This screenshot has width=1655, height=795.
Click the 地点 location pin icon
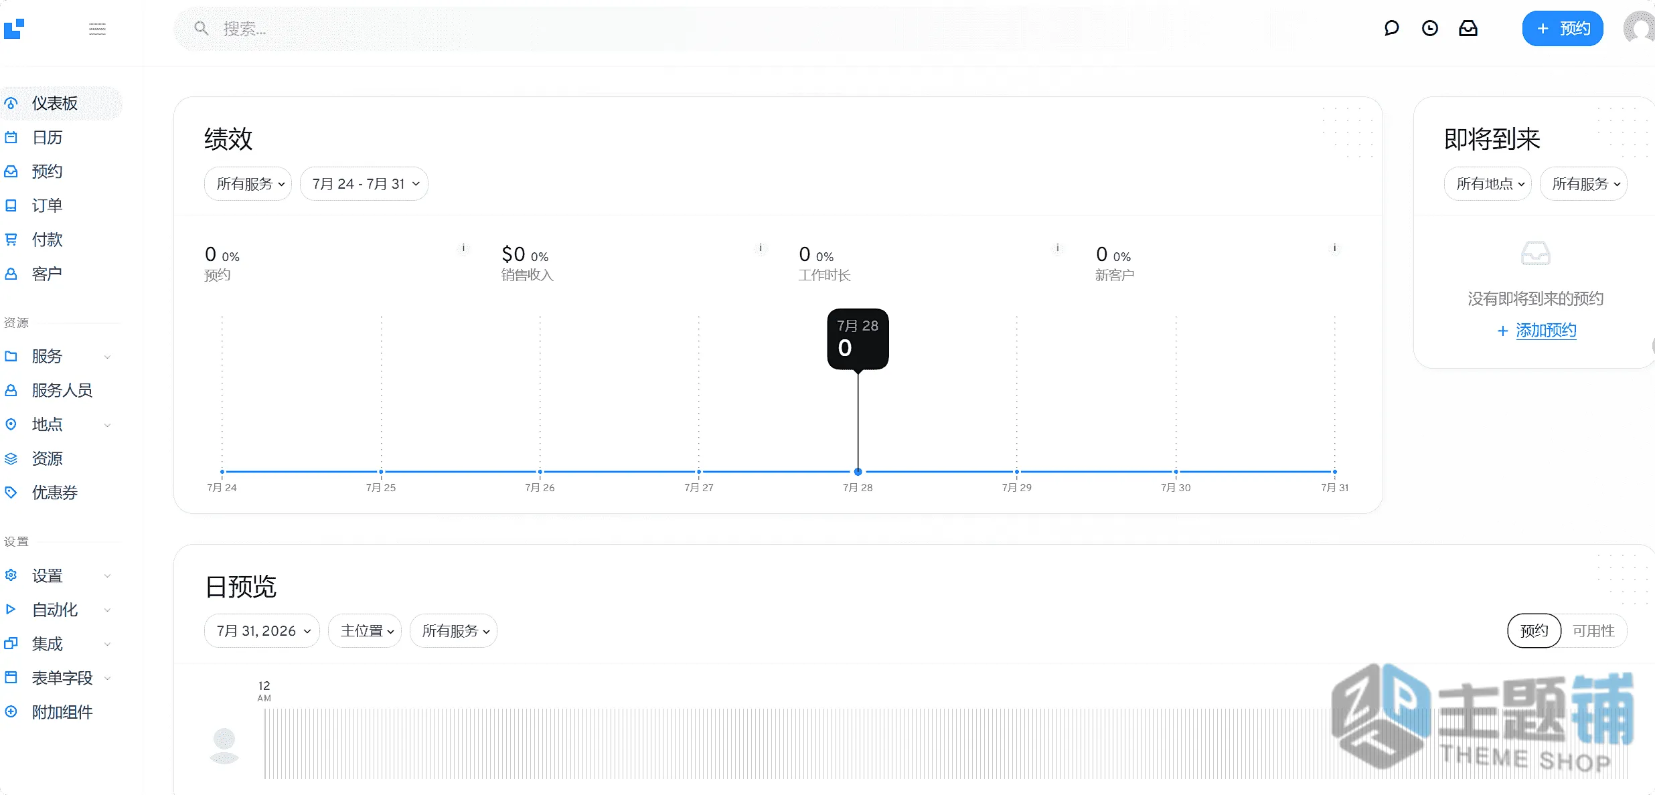(x=11, y=424)
